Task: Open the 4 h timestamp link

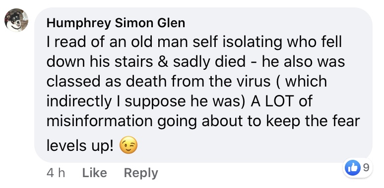Action: pos(56,173)
